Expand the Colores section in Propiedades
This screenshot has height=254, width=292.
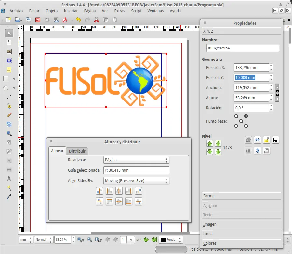(x=241, y=243)
